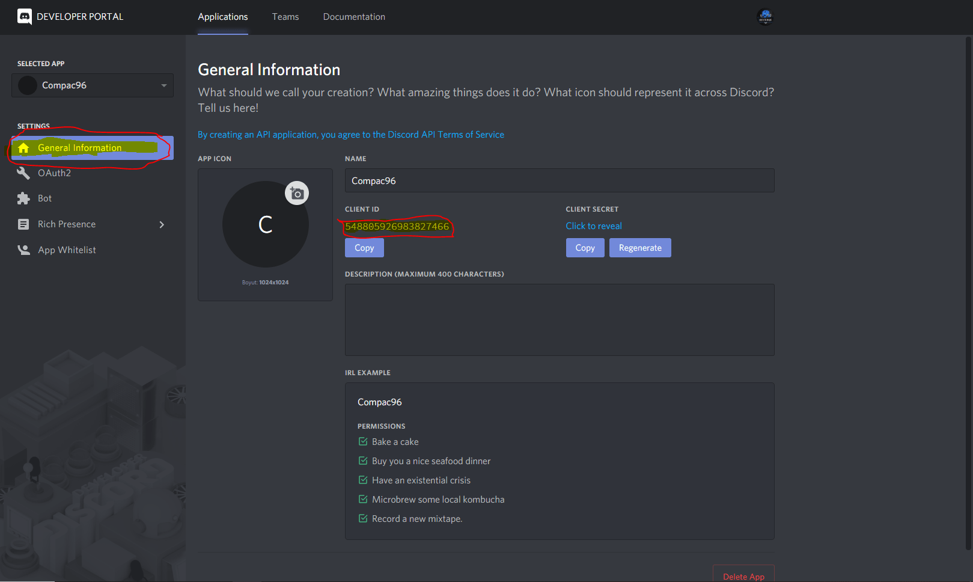Screen dimensions: 973x582
Task: Switch to the Teams tab
Action: 285,17
